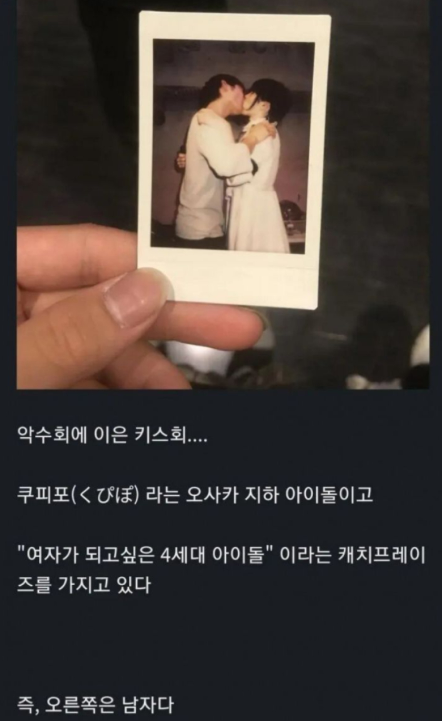
Task: Select the line 즈를 가지고 있다
Action: pos(84,584)
